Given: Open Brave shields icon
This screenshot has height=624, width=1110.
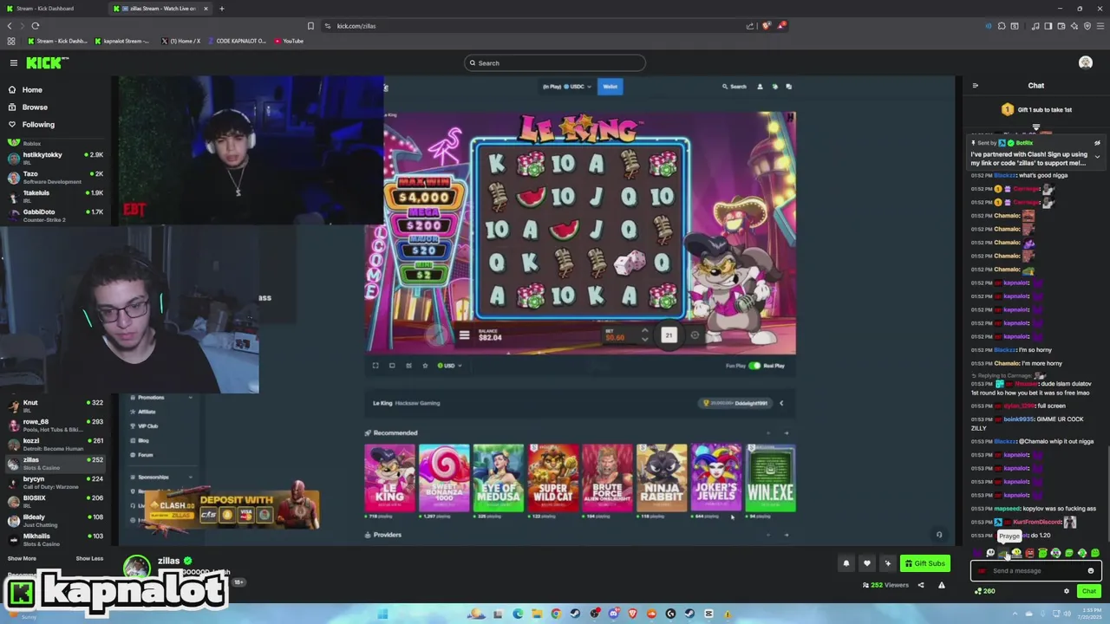Looking at the screenshot, I should click(x=767, y=26).
